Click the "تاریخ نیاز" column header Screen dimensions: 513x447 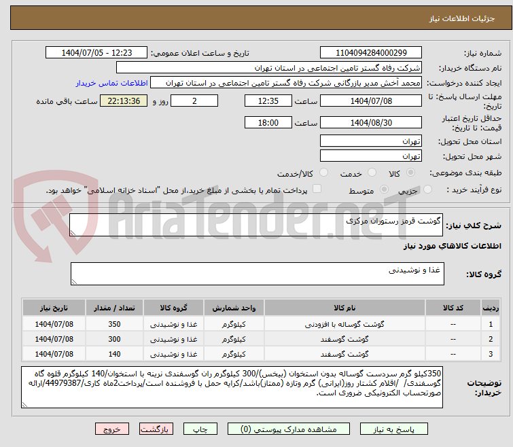[49, 308]
